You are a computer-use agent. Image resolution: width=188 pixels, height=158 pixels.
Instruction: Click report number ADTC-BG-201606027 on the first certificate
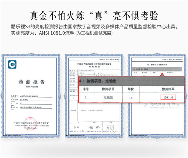(29, 96)
